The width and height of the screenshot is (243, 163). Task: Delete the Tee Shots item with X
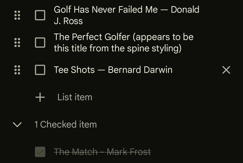(x=226, y=70)
